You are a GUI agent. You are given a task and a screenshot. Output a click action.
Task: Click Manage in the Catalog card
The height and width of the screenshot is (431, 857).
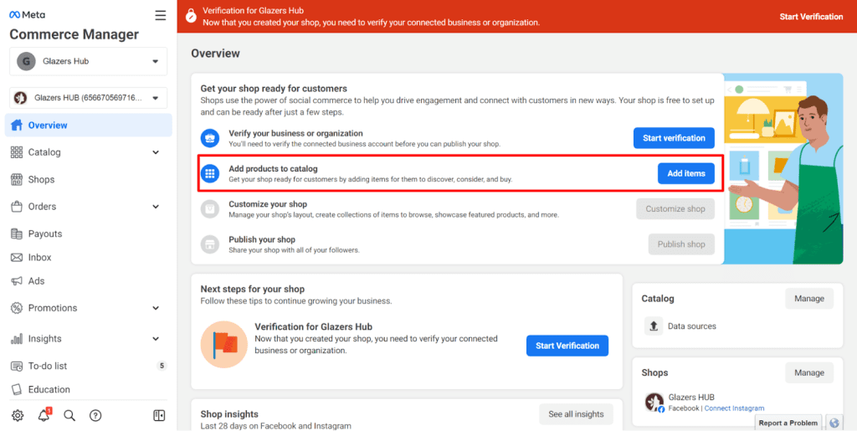(x=809, y=299)
